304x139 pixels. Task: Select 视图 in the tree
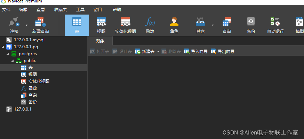pos(33,75)
